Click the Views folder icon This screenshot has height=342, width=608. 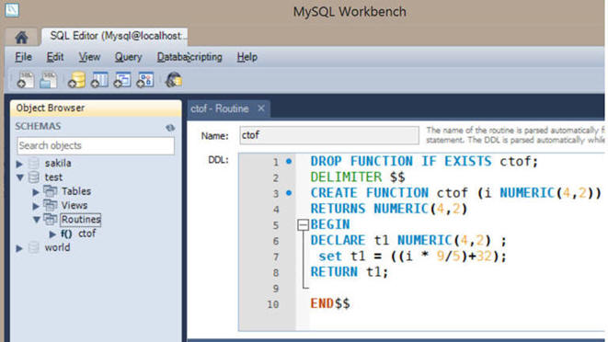50,205
